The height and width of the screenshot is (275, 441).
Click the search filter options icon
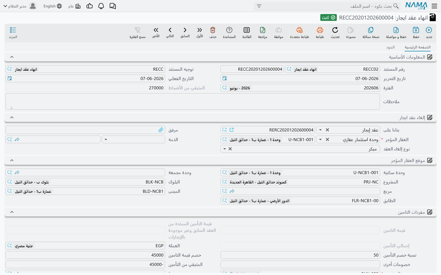259,6
